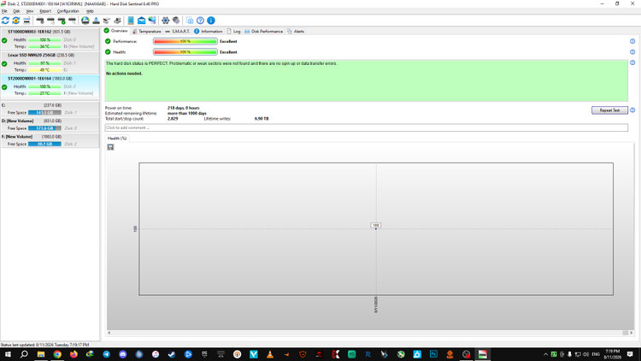
Task: Click the Refresh toolbar icon
Action: click(5, 21)
